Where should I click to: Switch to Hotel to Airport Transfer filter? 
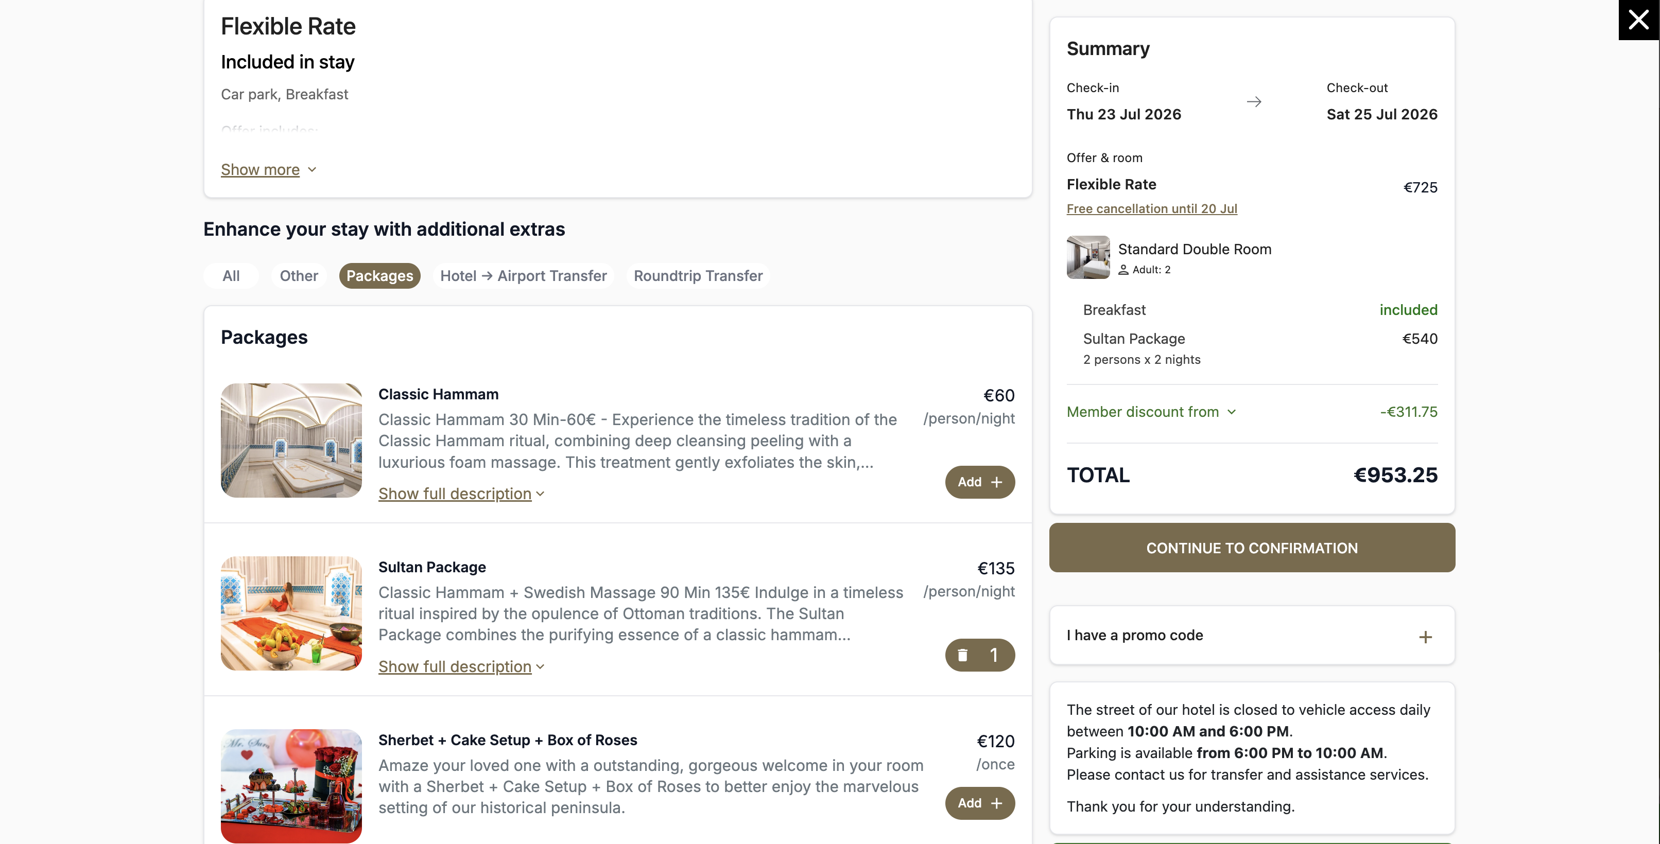(x=523, y=276)
